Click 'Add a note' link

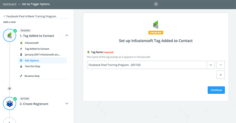coord(10,22)
